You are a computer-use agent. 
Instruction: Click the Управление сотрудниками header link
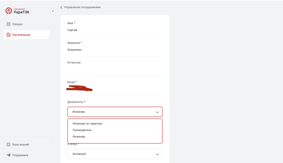pyautogui.click(x=82, y=7)
